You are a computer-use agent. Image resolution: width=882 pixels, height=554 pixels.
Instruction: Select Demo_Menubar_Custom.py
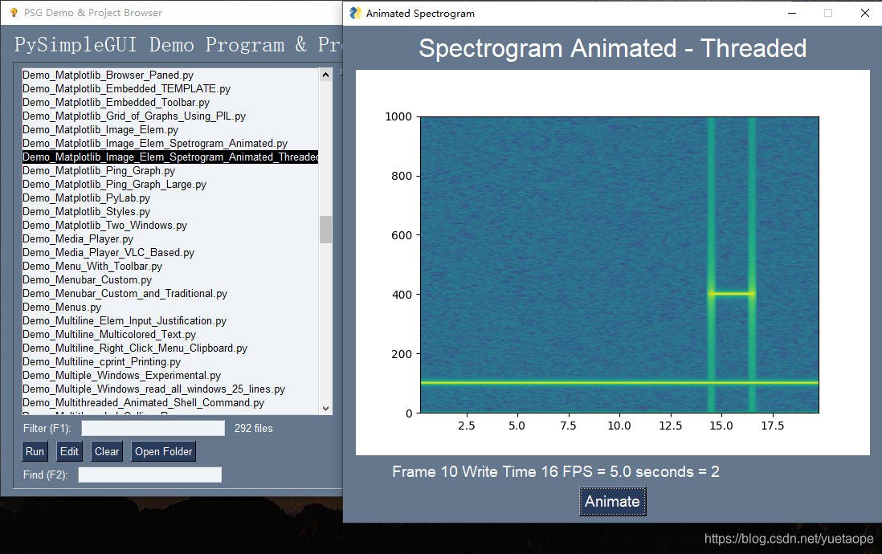pyautogui.click(x=169, y=279)
